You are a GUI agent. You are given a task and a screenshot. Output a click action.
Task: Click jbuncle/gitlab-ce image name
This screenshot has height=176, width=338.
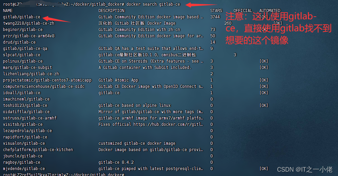[x=23, y=156]
